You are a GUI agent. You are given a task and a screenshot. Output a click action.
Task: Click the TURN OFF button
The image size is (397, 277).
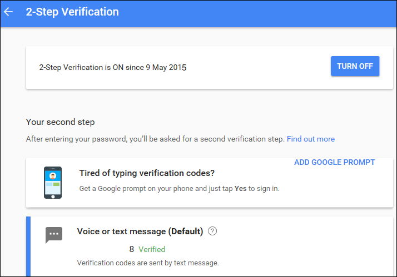point(355,66)
